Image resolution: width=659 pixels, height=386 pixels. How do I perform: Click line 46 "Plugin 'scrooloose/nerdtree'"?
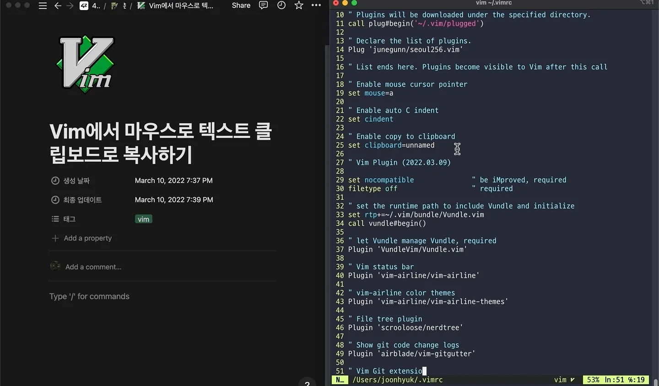pos(405,328)
